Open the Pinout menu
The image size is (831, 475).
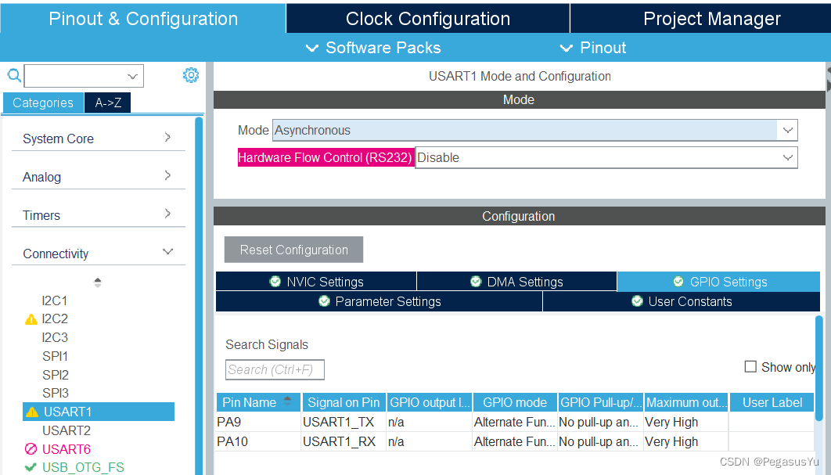593,48
